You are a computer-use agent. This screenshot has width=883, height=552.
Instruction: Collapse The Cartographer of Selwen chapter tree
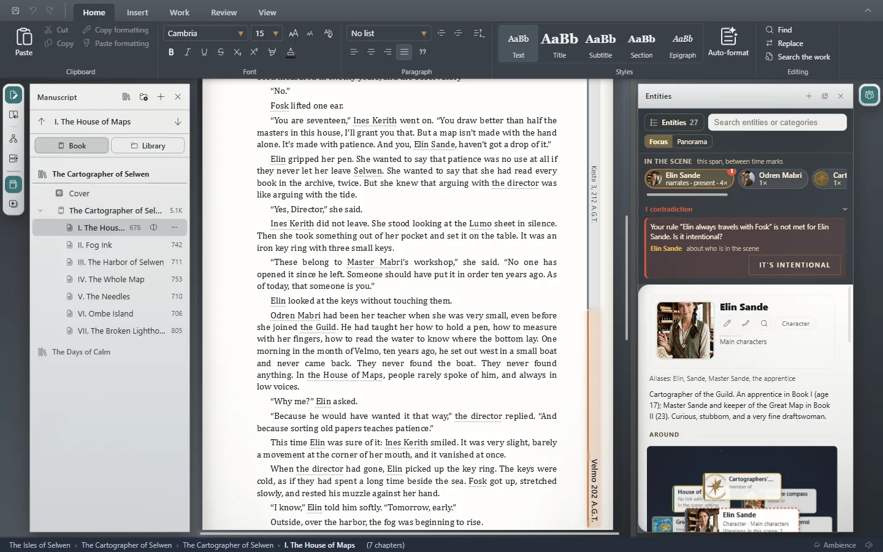pos(40,210)
